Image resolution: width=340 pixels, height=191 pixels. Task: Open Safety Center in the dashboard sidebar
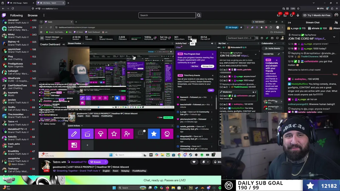pyautogui.click(x=49, y=124)
